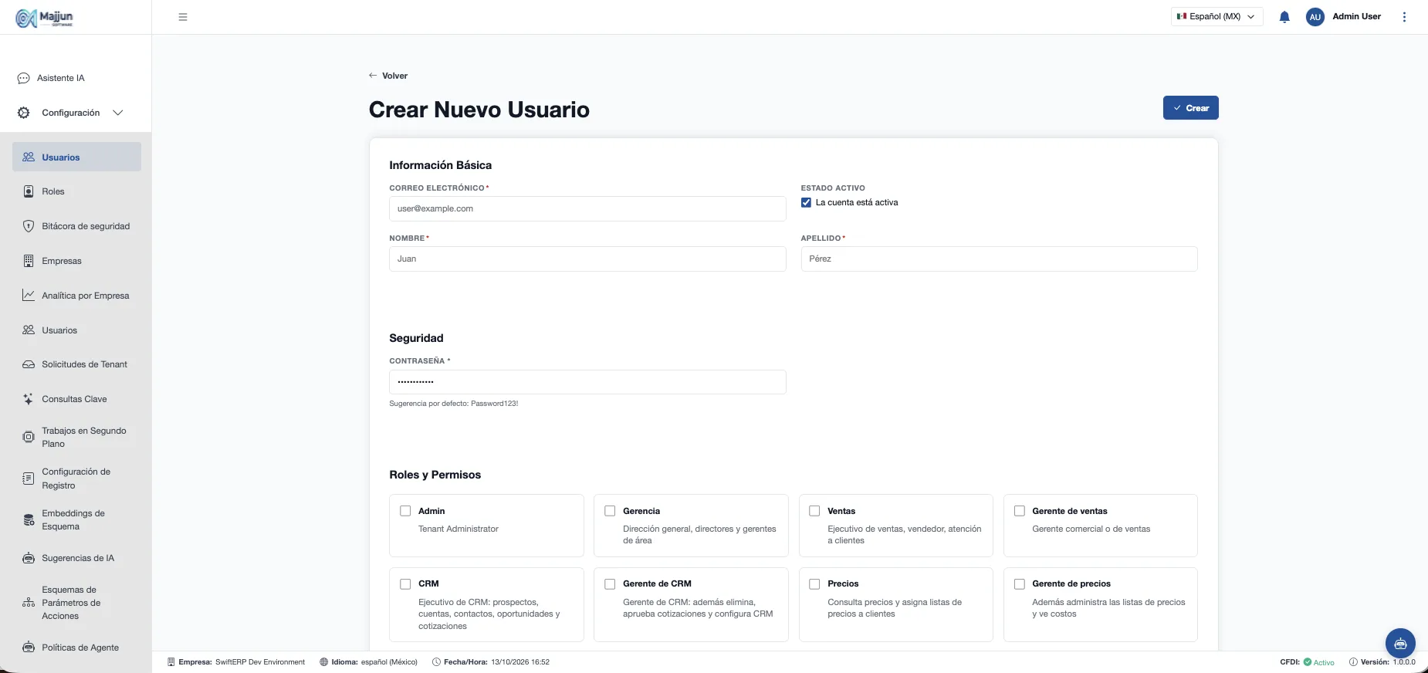
Task: Click the Crear button
Action: pyautogui.click(x=1190, y=108)
